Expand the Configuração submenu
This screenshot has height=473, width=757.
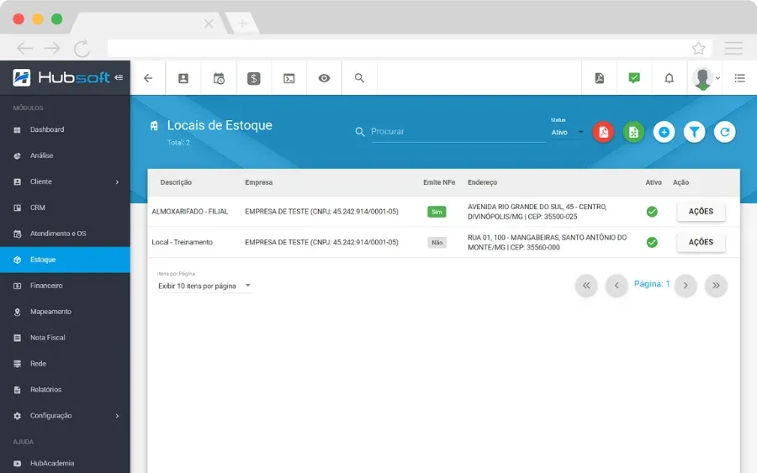coord(65,416)
